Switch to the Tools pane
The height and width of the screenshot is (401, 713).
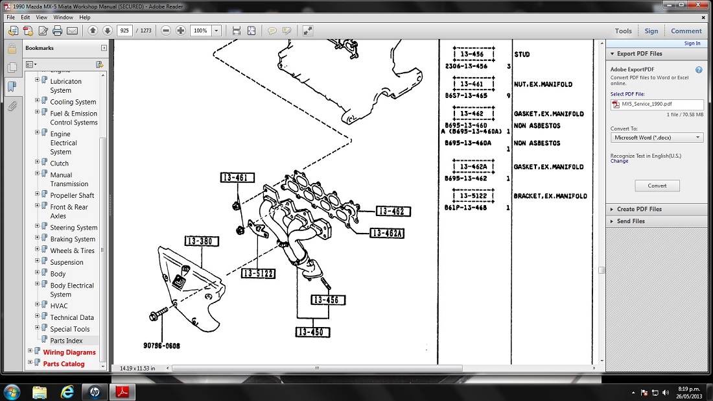(x=623, y=31)
